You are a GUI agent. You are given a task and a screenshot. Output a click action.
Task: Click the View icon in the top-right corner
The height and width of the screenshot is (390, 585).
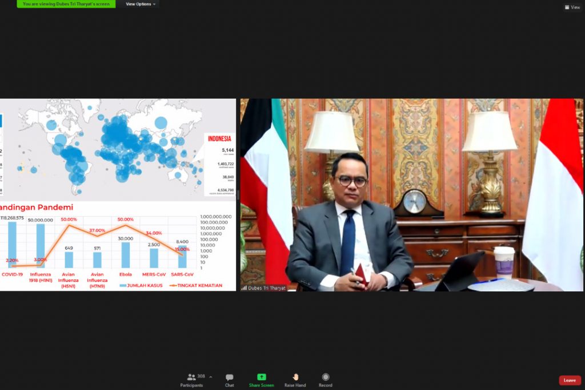tap(571, 7)
